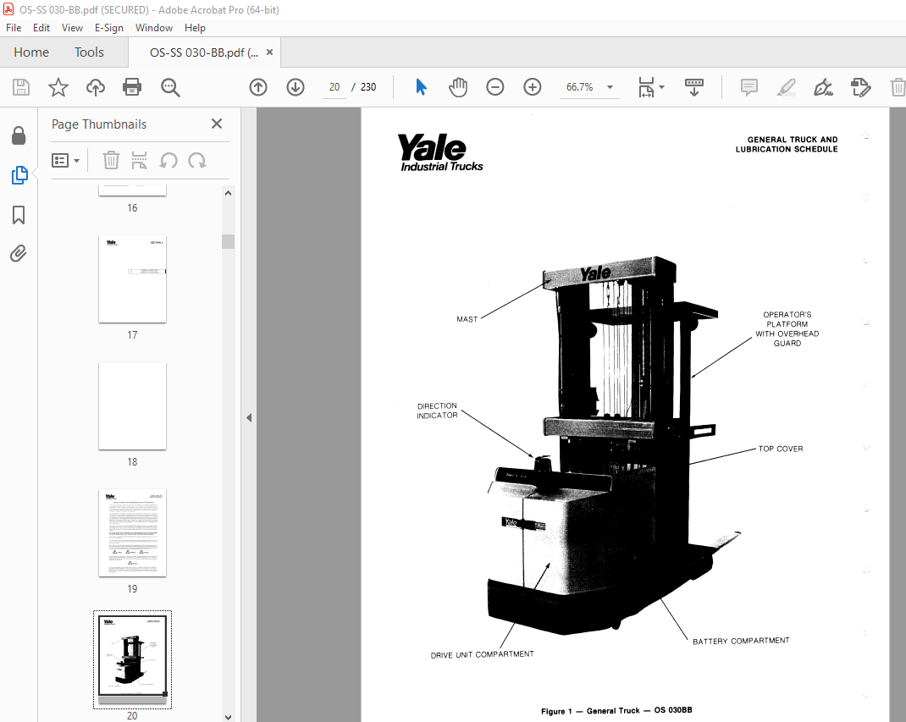
Task: Select page 18 thumbnail
Action: [x=132, y=406]
